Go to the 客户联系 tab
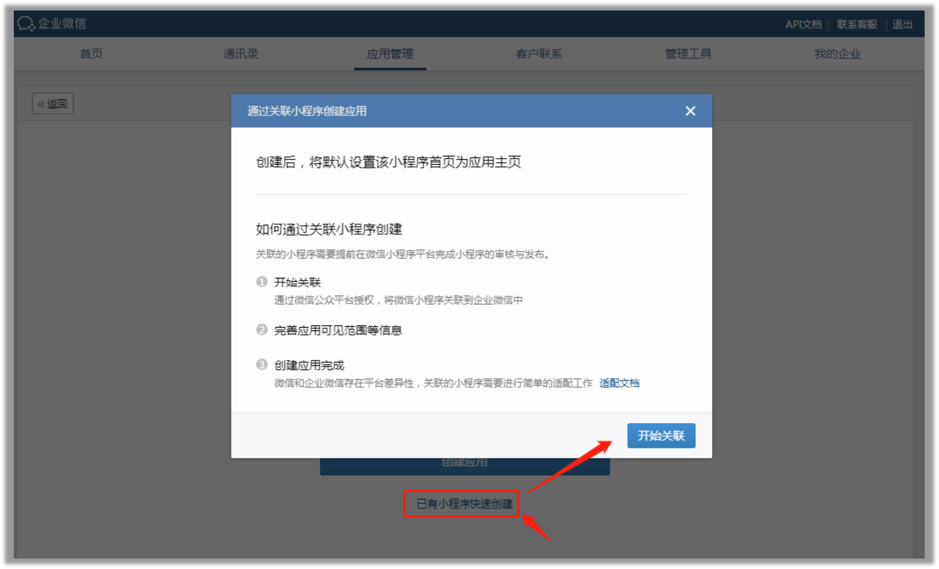The height and width of the screenshot is (569, 939). coord(539,54)
